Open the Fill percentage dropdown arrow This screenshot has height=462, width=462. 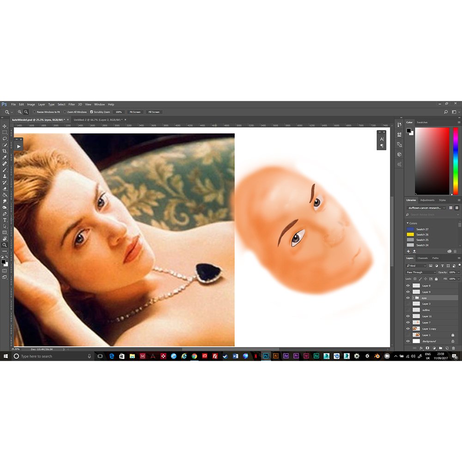(458, 279)
